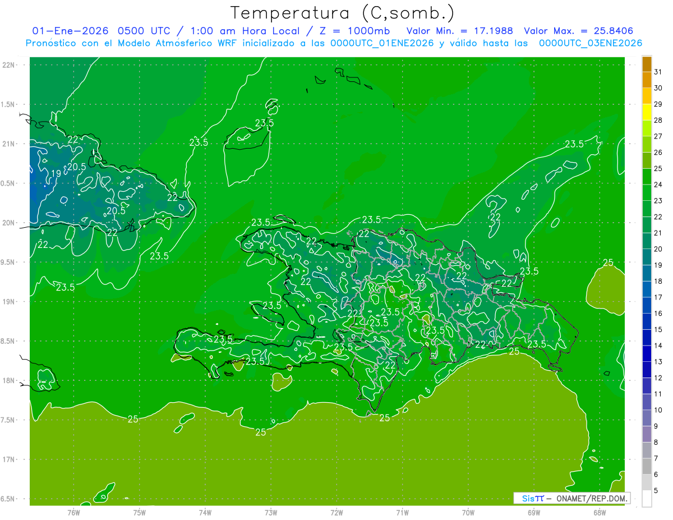Viewport: 673px width, 520px height.
Task: Pick the green swatch between 22 and 23
Action: pos(647,209)
